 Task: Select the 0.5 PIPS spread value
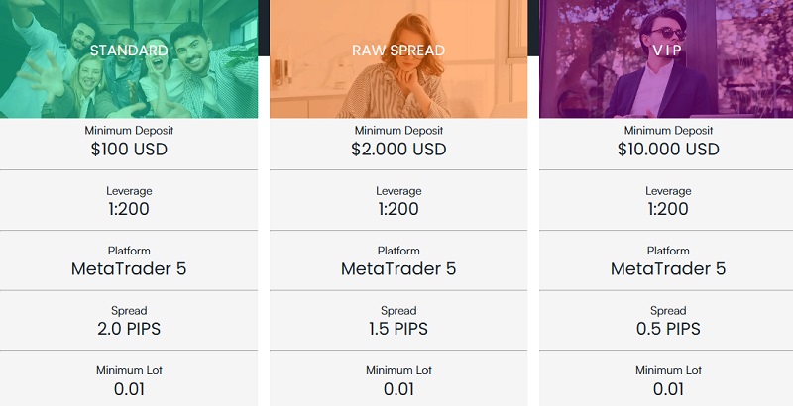pyautogui.click(x=668, y=329)
